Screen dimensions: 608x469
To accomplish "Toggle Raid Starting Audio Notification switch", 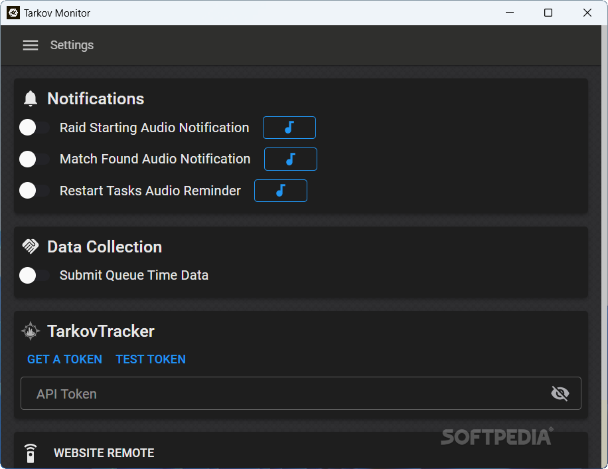I will click(x=35, y=128).
